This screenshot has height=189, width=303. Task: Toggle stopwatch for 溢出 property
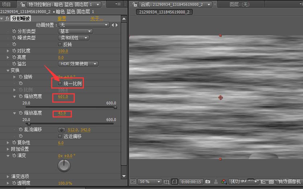click(x=14, y=64)
